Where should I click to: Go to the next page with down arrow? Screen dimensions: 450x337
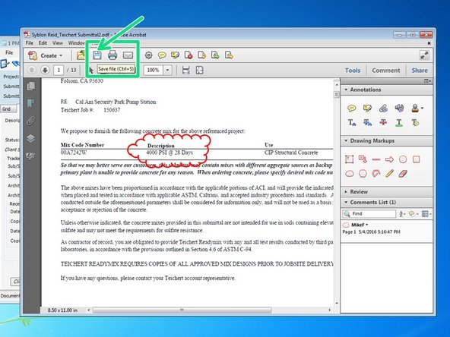(45, 70)
